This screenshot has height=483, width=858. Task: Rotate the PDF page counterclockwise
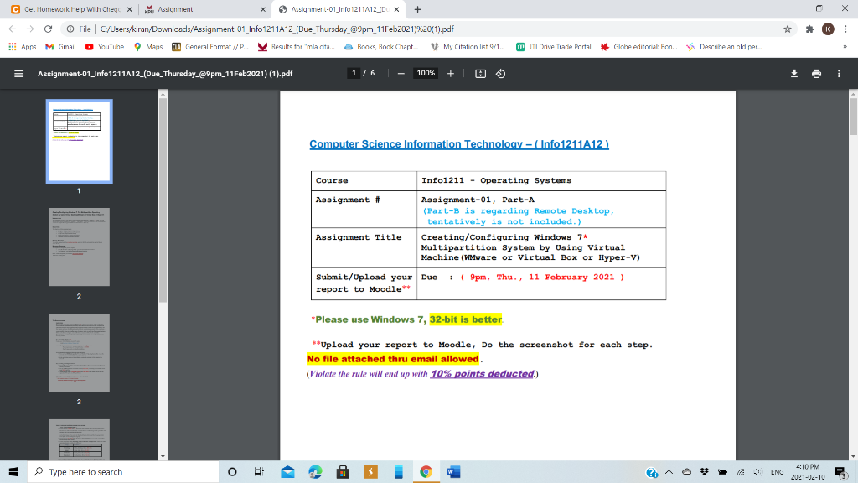500,73
